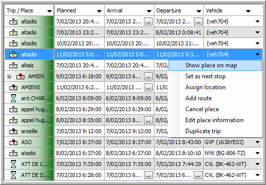Click departure cell 7/02/2013 7:44:29
Image resolution: width=266 pixels, height=185 pixels.
click(x=178, y=164)
